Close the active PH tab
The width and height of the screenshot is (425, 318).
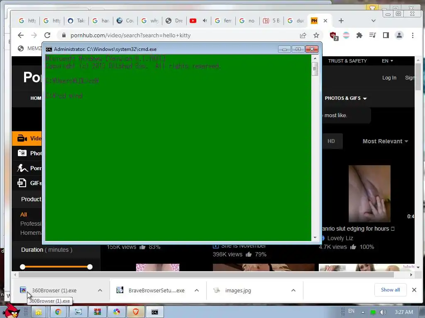(325, 21)
